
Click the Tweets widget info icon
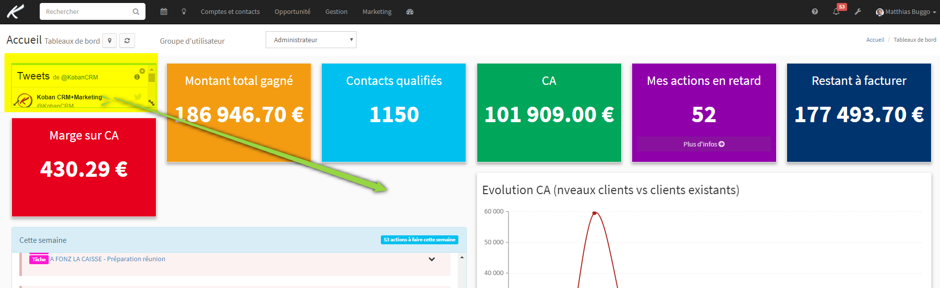pyautogui.click(x=137, y=77)
